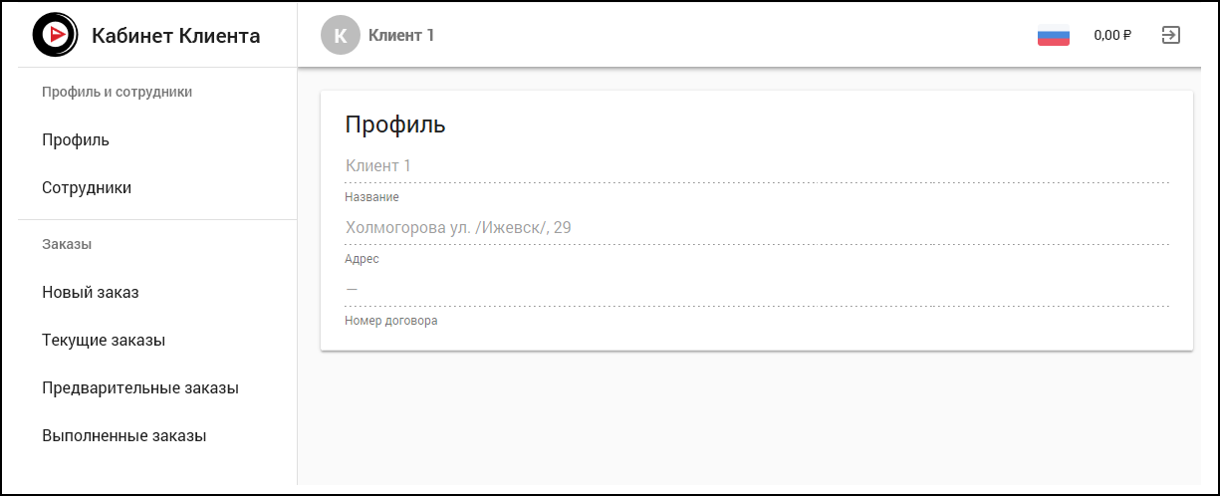1220x496 pixels.
Task: Open the Профиль menu item
Action: pos(76,139)
